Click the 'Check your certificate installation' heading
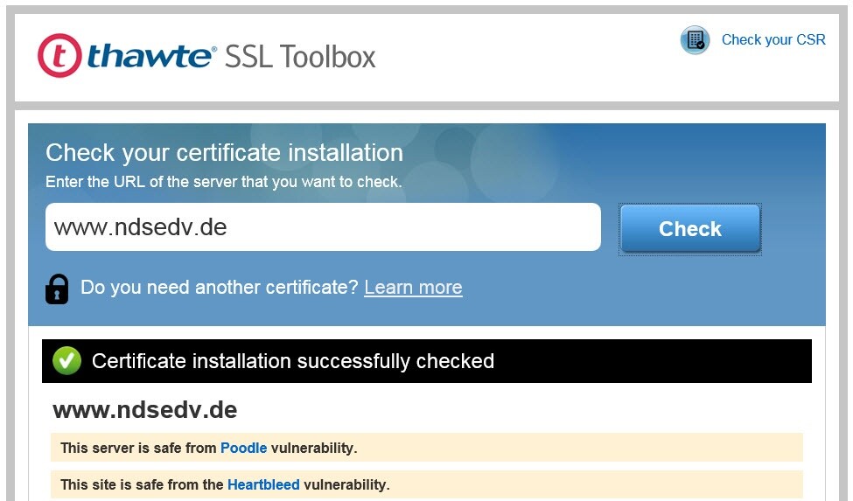The height and width of the screenshot is (501, 853). (x=224, y=153)
